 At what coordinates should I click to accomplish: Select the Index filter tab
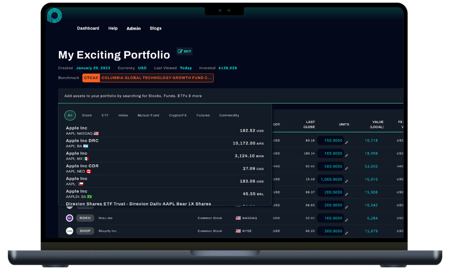123,115
